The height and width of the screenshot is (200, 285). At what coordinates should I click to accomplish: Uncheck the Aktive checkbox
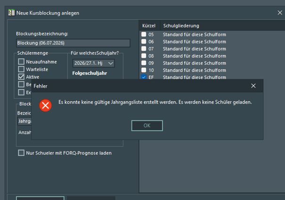(x=21, y=77)
